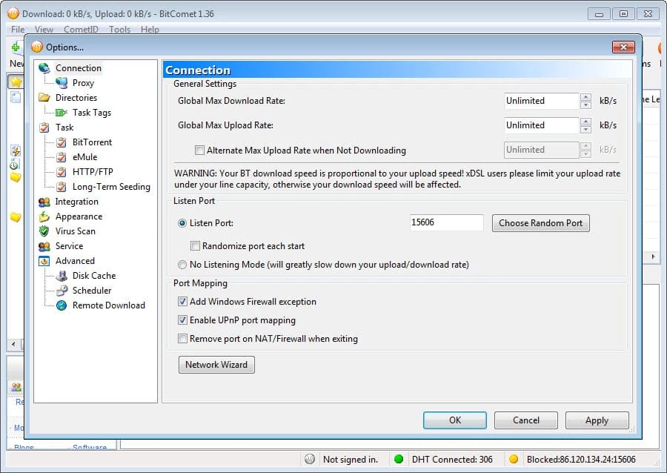667x473 pixels.
Task: Click the Global Max Download Rate field
Action: click(541, 101)
